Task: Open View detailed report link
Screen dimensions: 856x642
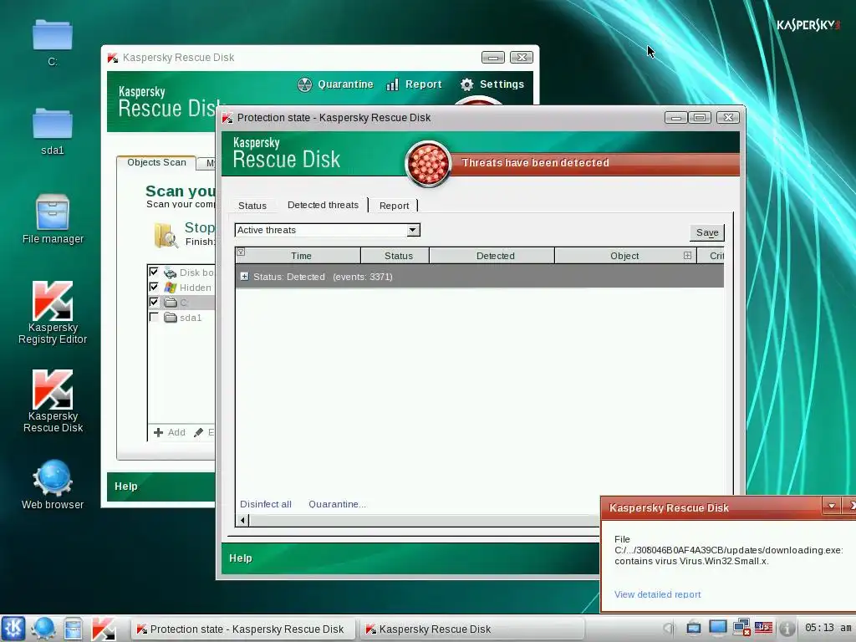Action: (x=657, y=594)
